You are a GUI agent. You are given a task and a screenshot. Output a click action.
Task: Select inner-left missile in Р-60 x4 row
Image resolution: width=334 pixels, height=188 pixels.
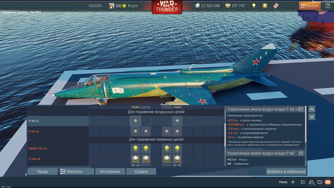point(146,131)
